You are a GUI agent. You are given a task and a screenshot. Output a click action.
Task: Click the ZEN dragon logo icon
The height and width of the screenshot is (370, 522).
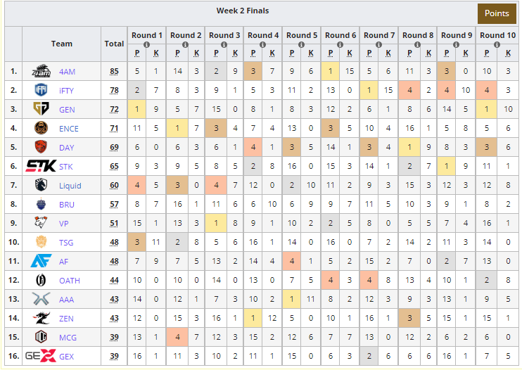click(42, 318)
